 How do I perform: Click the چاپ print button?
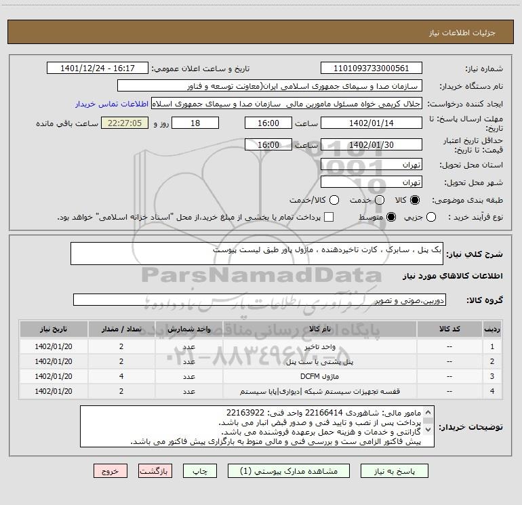(x=200, y=471)
